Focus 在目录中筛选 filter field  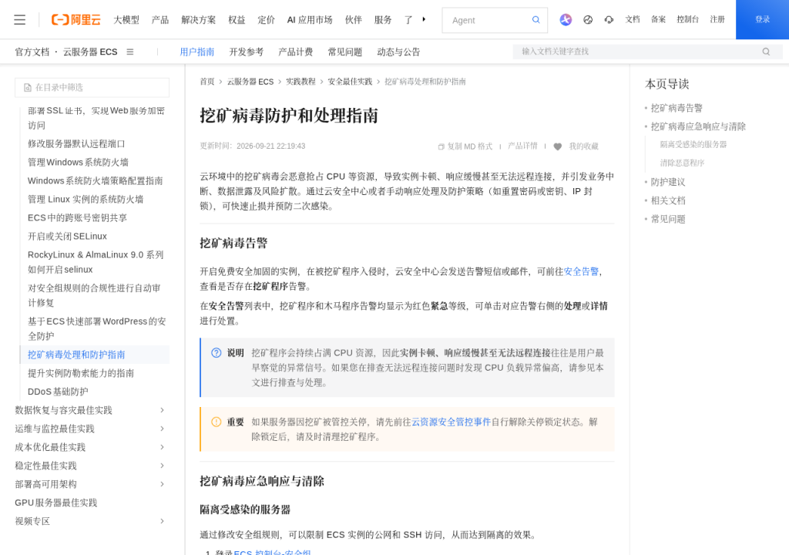click(92, 88)
